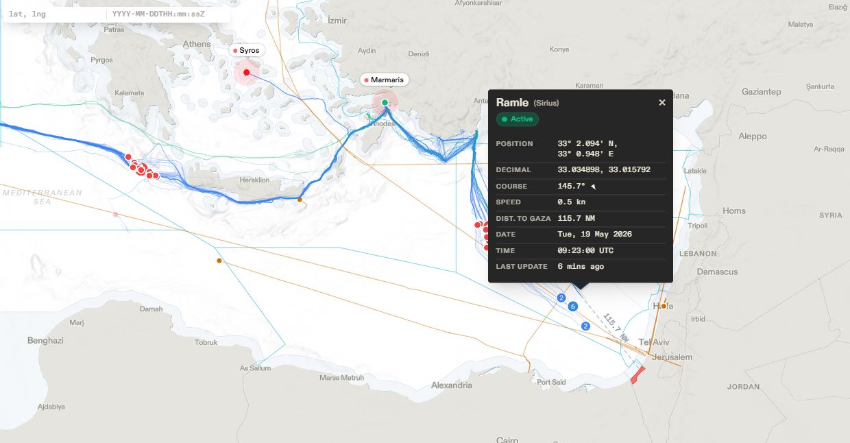Click the (Sirius) subtitle in the popup
This screenshot has width=850, height=443.
[x=546, y=103]
